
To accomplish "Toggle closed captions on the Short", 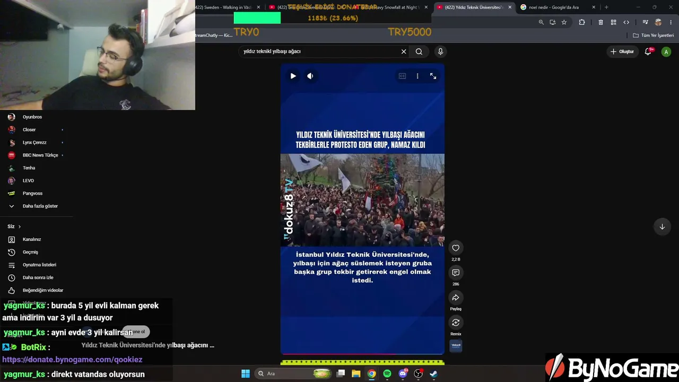I will pyautogui.click(x=402, y=76).
